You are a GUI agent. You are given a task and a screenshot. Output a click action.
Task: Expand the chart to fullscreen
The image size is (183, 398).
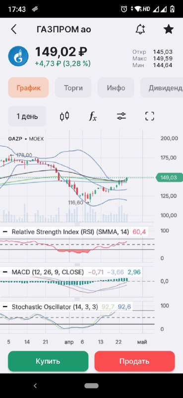150,116
